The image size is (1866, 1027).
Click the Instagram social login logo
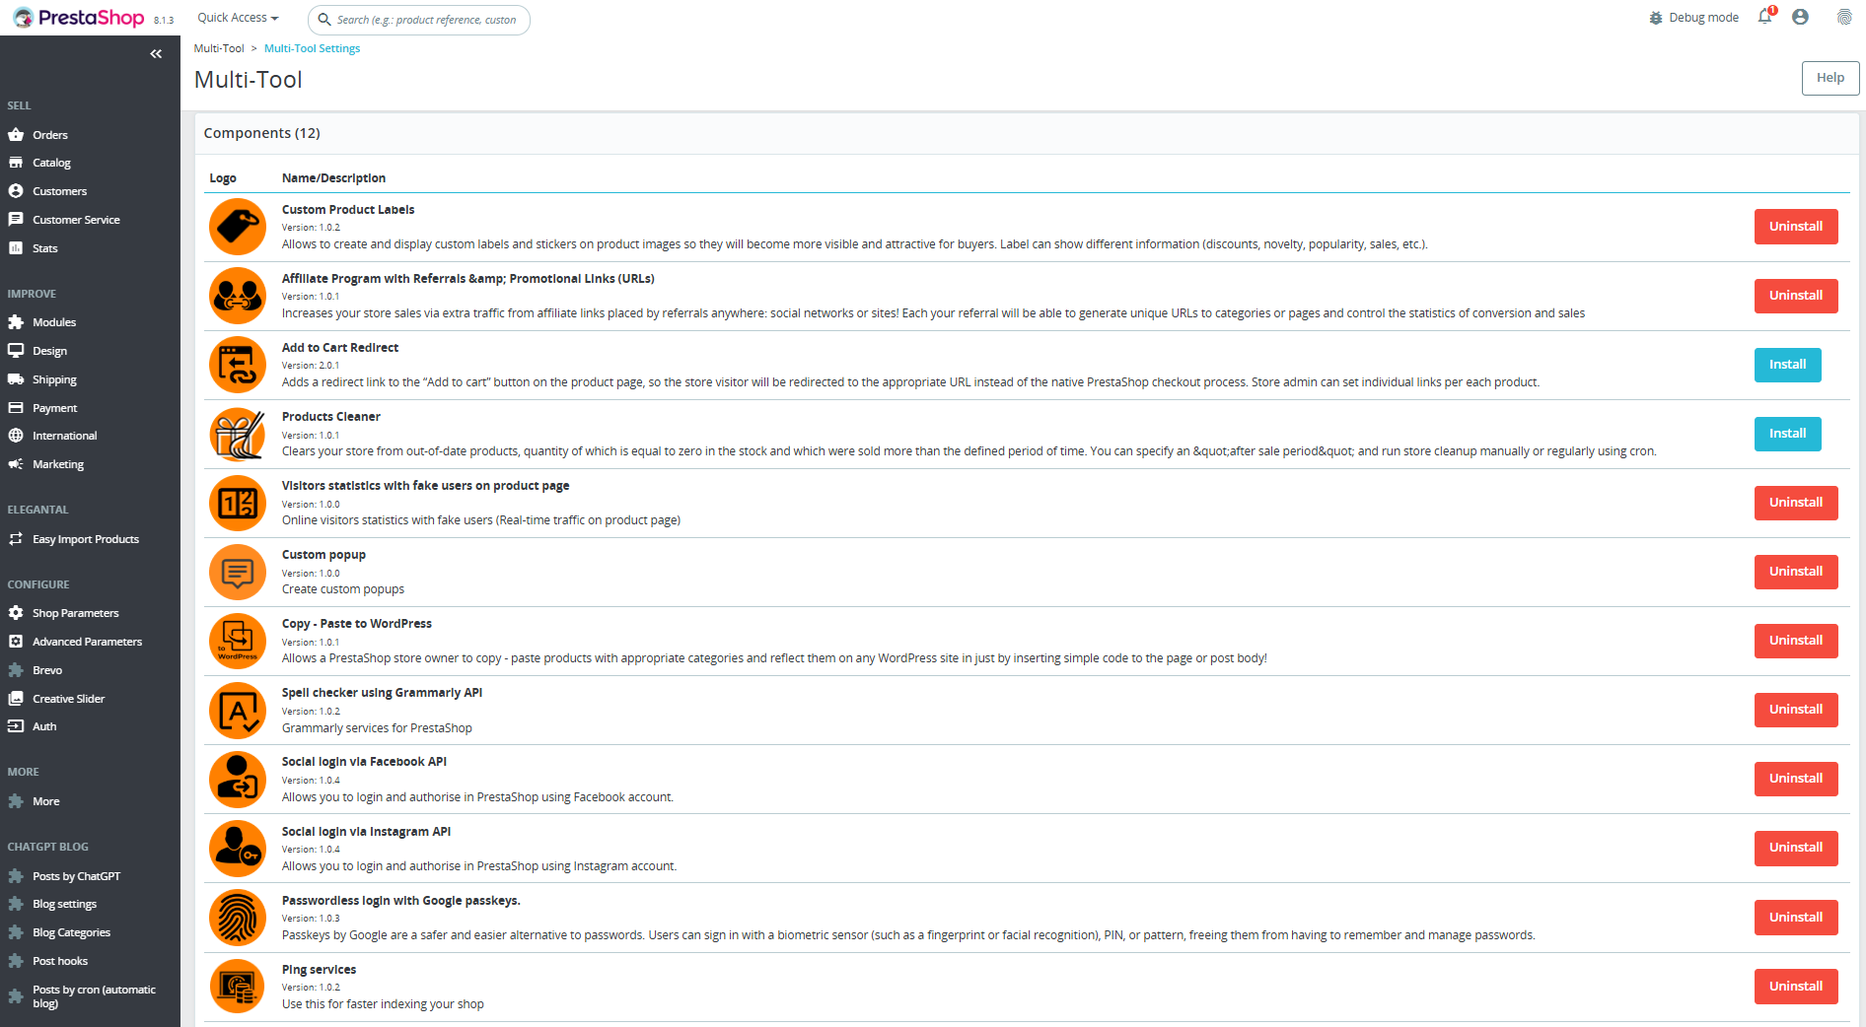tap(238, 849)
